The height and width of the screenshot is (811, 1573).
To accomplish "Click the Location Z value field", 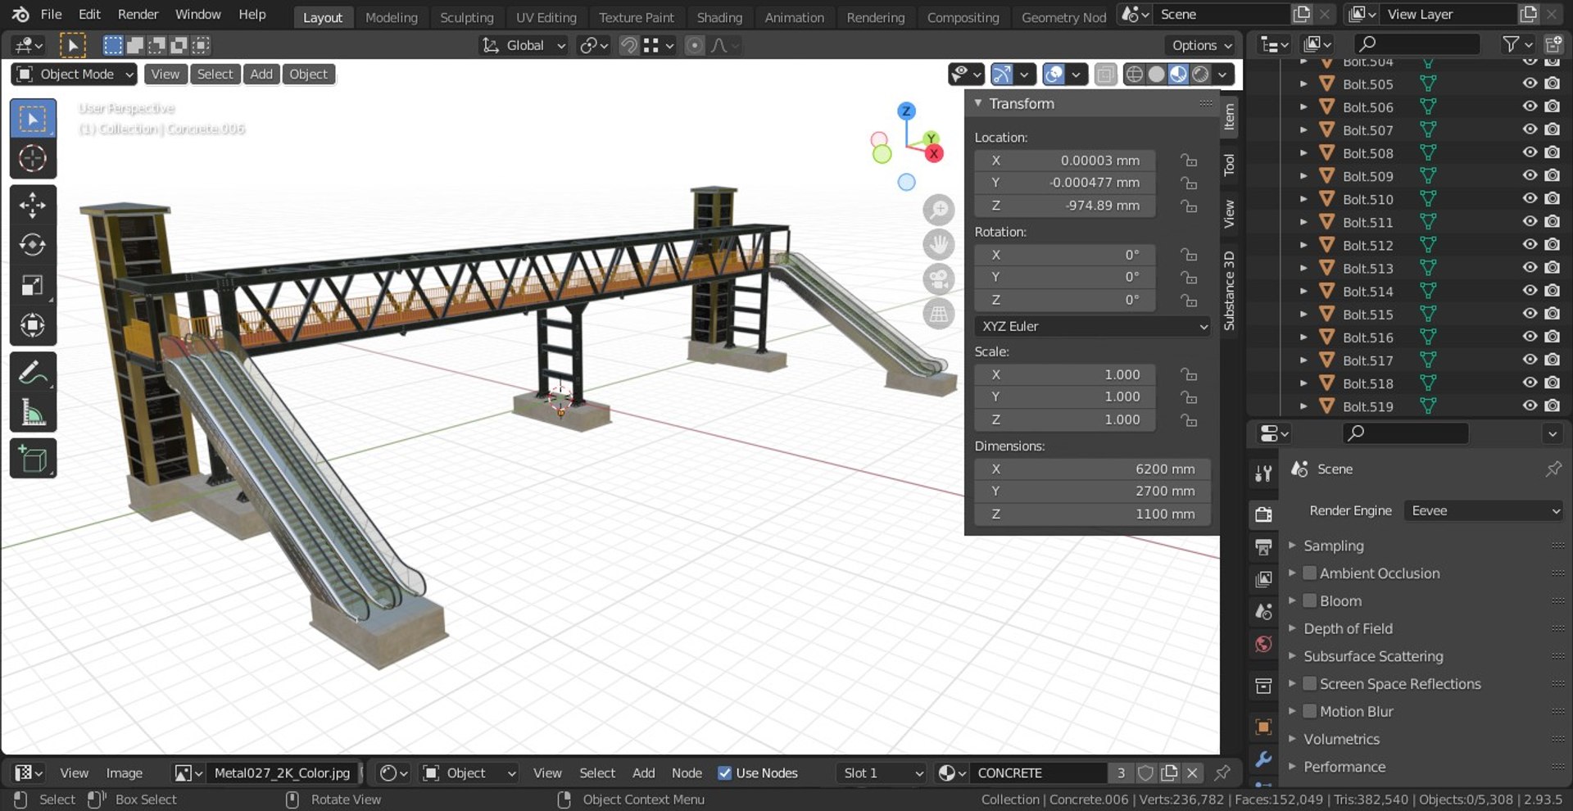I will [x=1065, y=206].
